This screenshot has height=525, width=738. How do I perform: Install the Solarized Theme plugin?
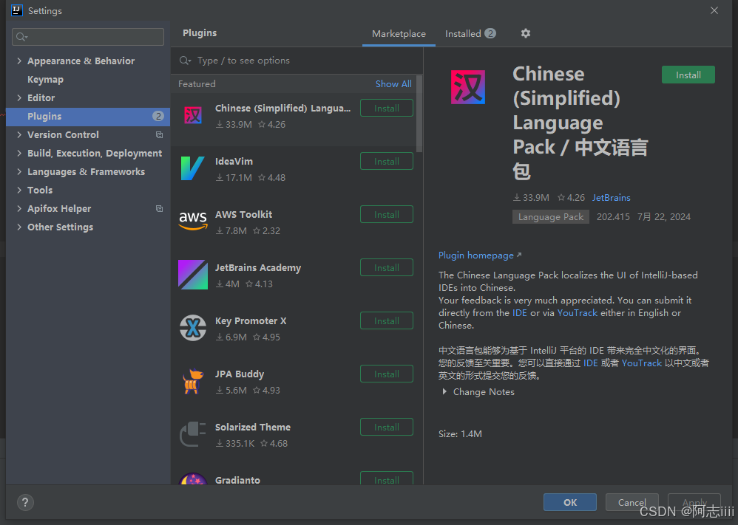coord(387,427)
